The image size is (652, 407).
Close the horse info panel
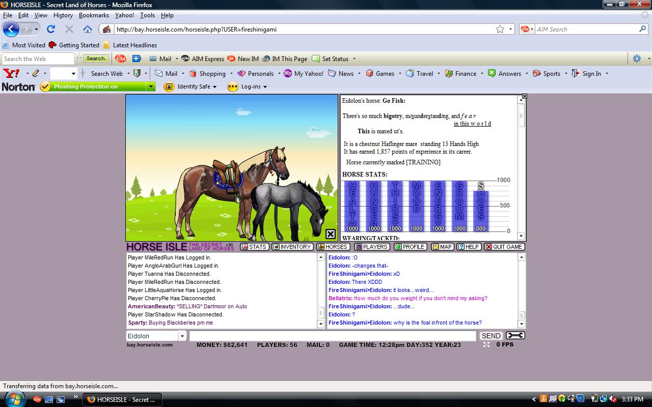coord(525,96)
